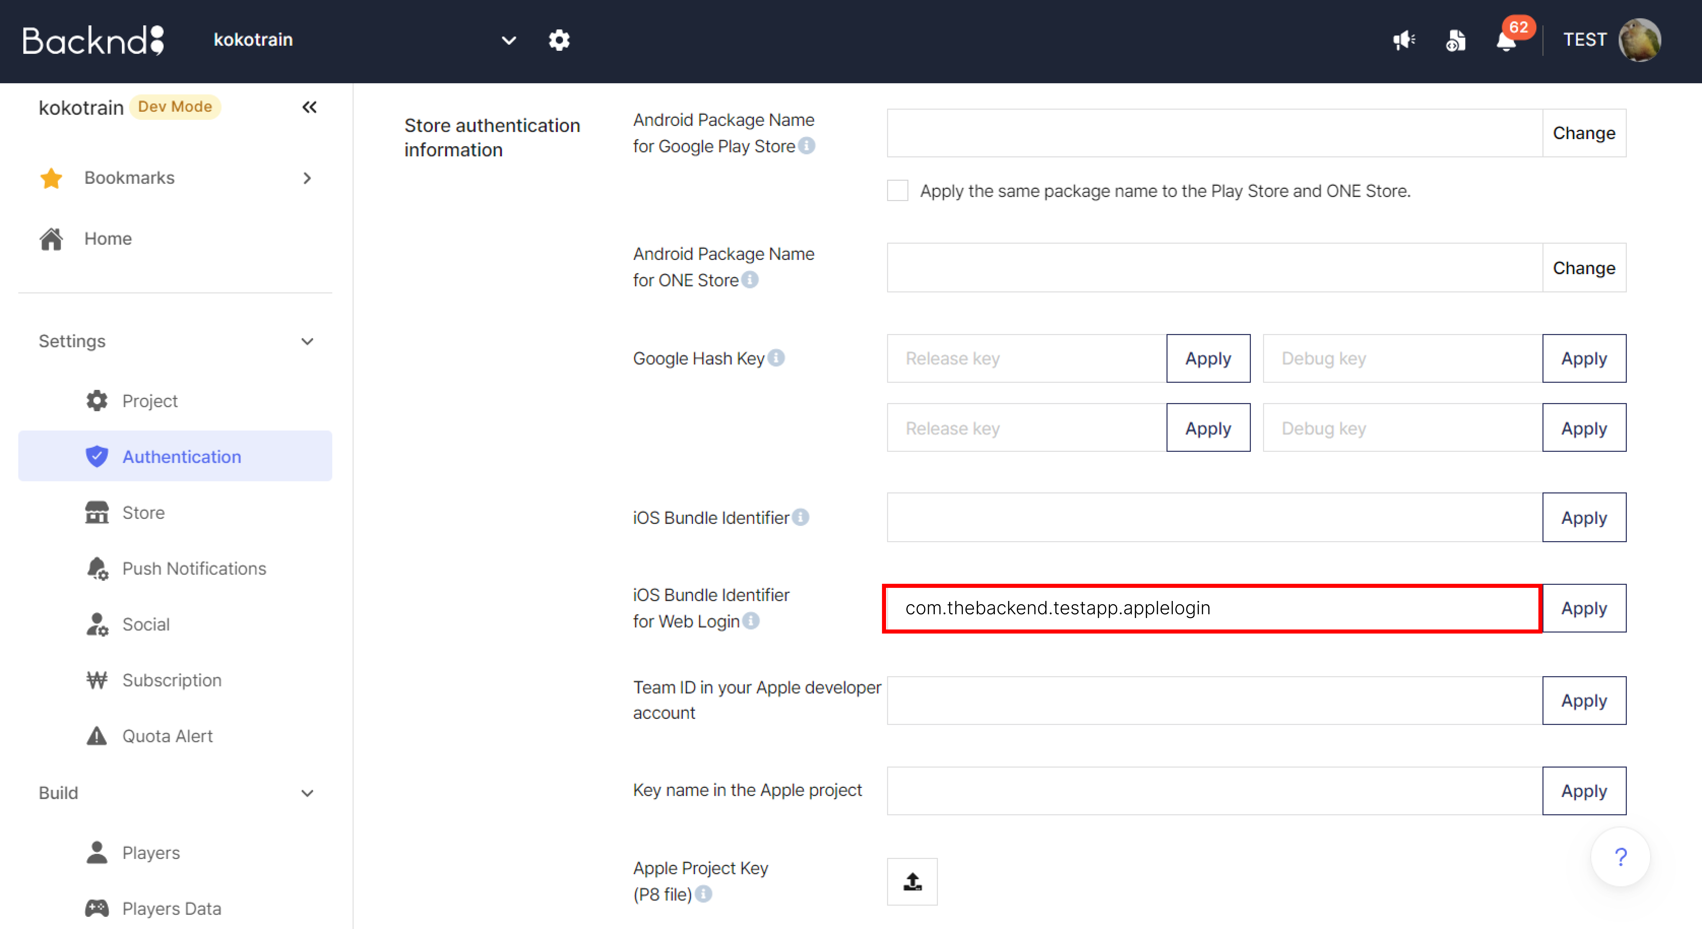Show info for iOS Bundle Identifier Web Login
The width and height of the screenshot is (1702, 929).
[751, 621]
